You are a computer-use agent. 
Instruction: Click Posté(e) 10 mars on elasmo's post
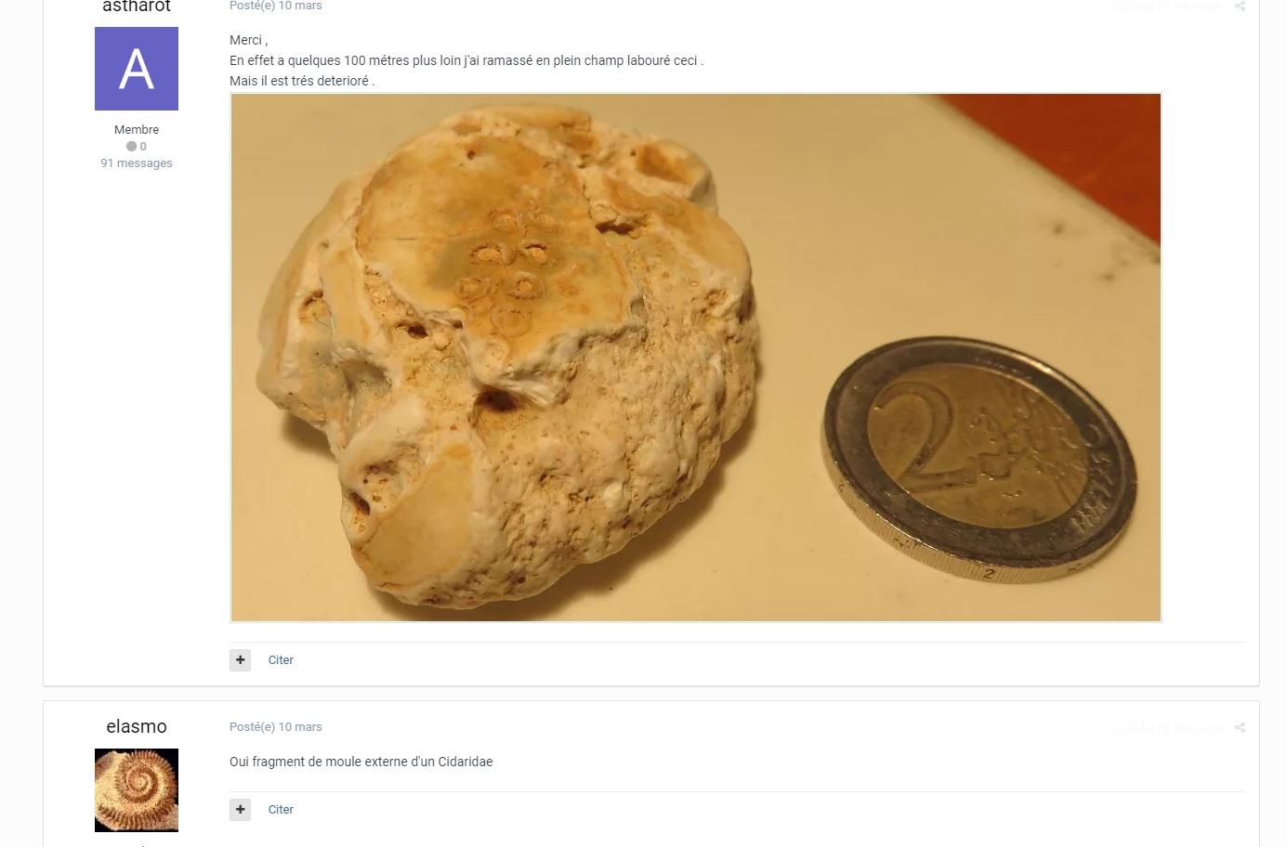tap(276, 727)
